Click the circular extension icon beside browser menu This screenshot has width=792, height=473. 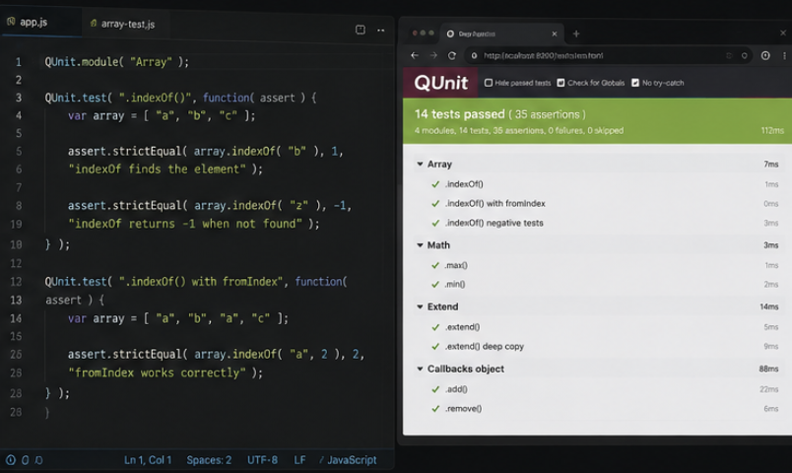tap(765, 55)
